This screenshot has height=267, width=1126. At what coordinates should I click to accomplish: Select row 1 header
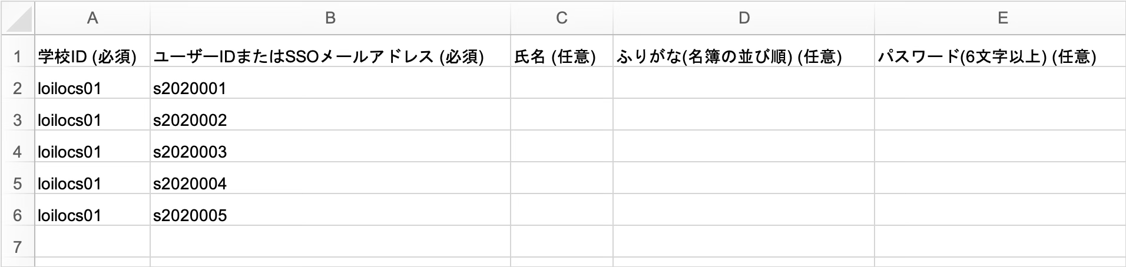(18, 56)
